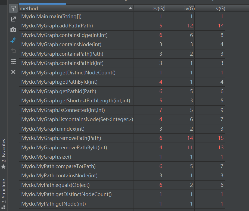Select Mydo.MyPath.getNode(int) row
This screenshot has width=249, height=211.
122,204
